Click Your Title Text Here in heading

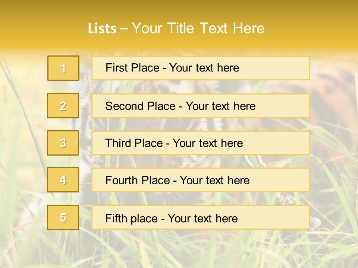[x=198, y=29]
